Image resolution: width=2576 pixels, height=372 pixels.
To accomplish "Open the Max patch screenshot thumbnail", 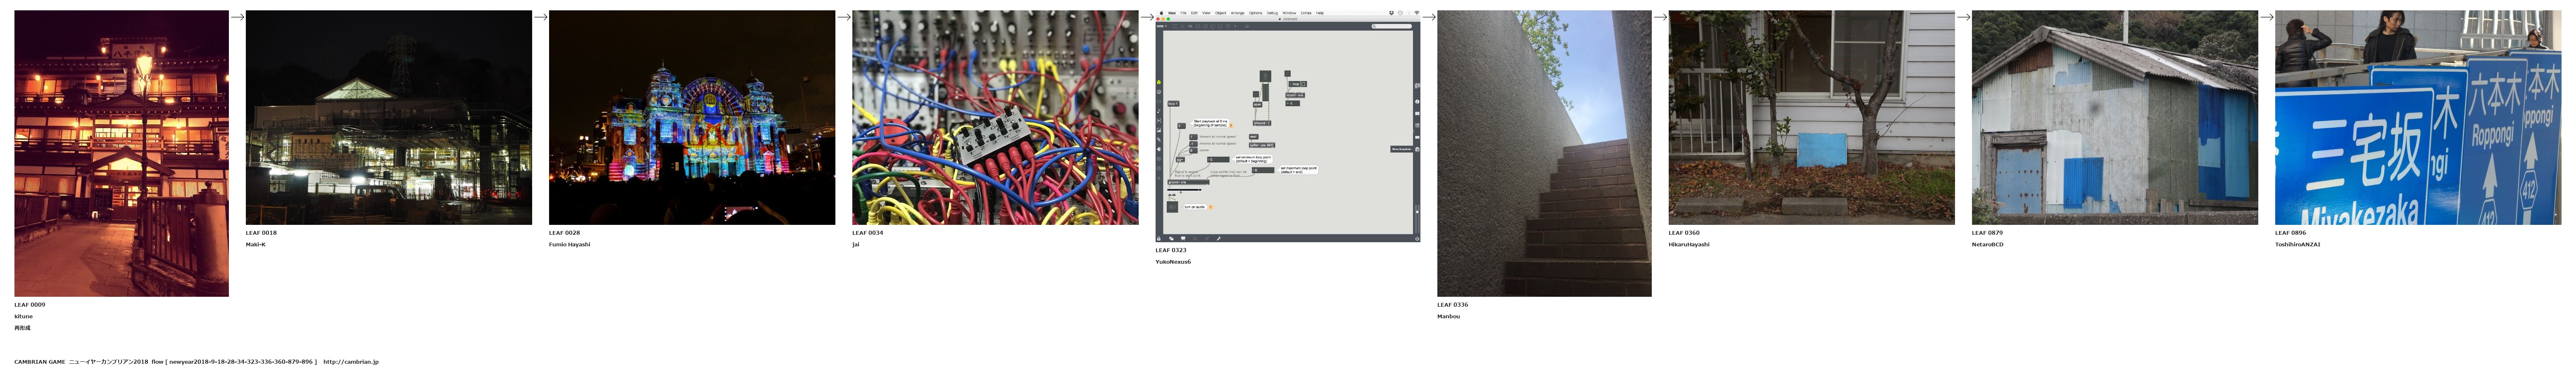I will pyautogui.click(x=1287, y=126).
